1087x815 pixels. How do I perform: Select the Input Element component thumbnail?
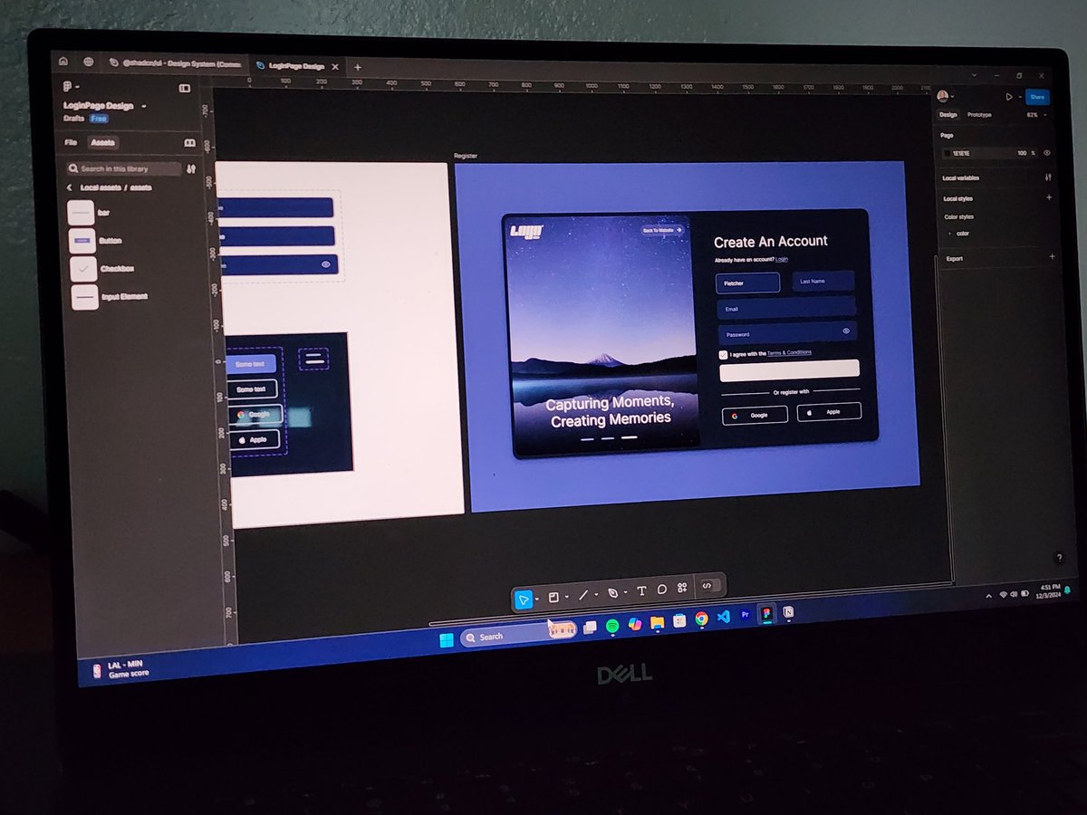85,297
